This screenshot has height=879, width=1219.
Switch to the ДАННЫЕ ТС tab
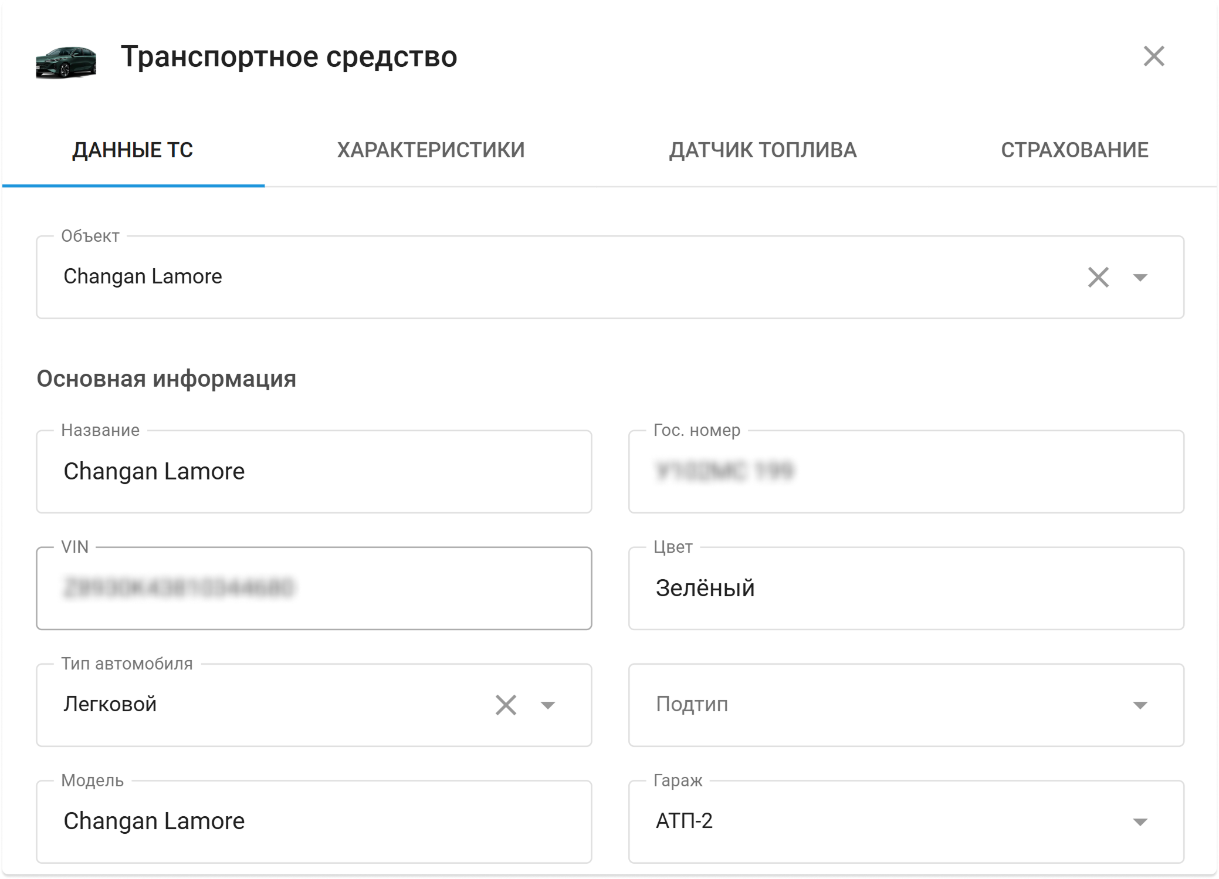[133, 150]
